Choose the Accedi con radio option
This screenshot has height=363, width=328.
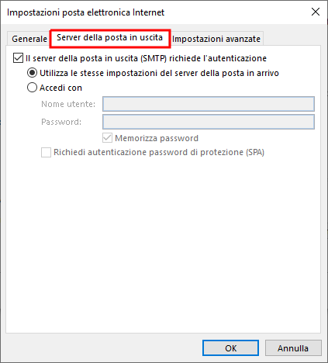32,88
